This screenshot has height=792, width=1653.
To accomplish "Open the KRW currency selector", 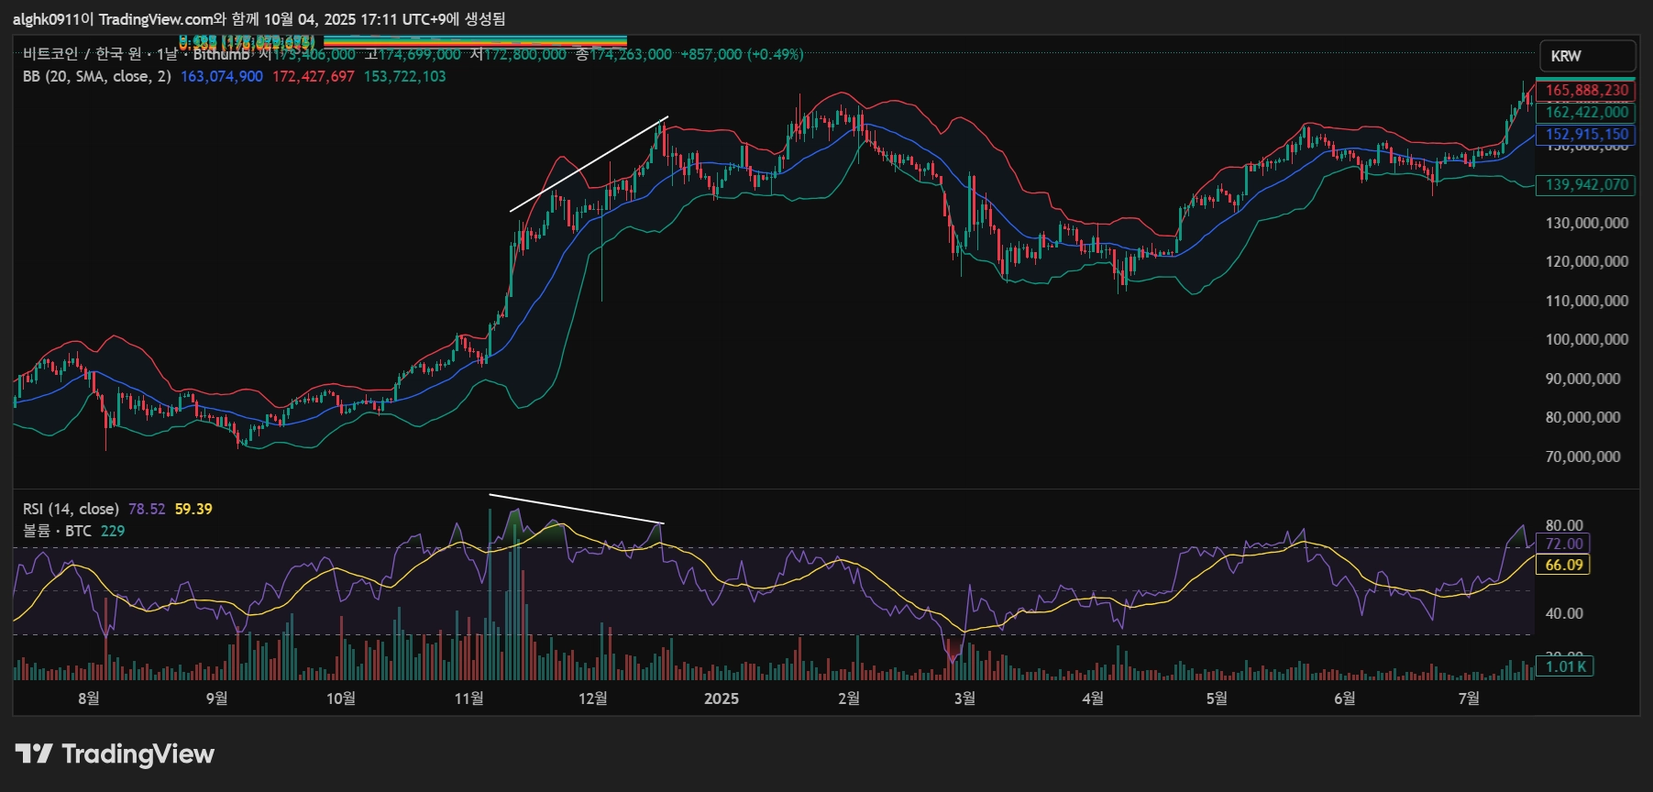I will pyautogui.click(x=1586, y=56).
